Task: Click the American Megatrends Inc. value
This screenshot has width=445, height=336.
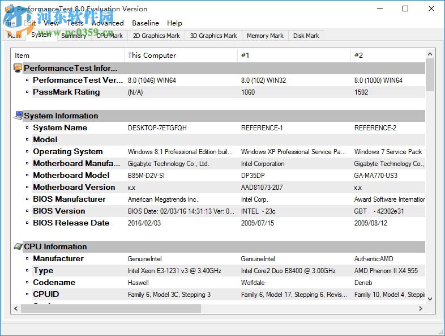Action: tap(162, 199)
